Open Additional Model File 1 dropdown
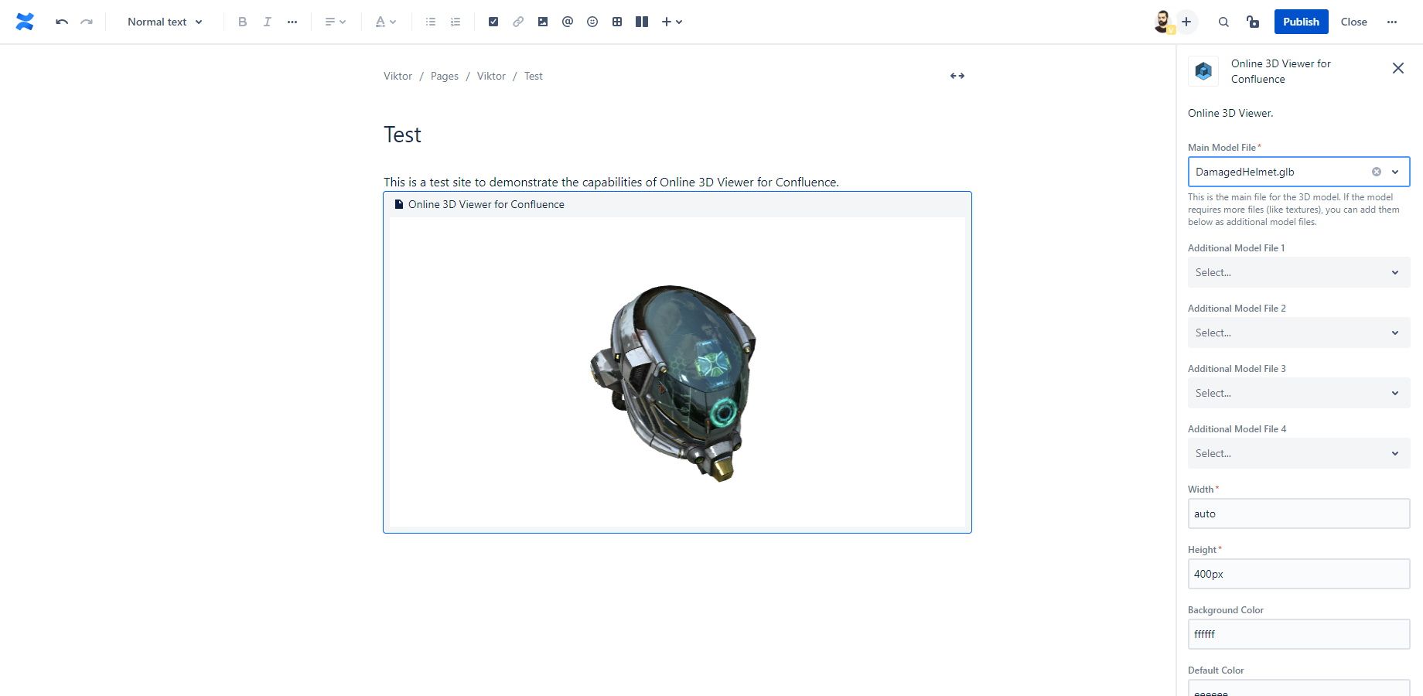 pyautogui.click(x=1298, y=272)
